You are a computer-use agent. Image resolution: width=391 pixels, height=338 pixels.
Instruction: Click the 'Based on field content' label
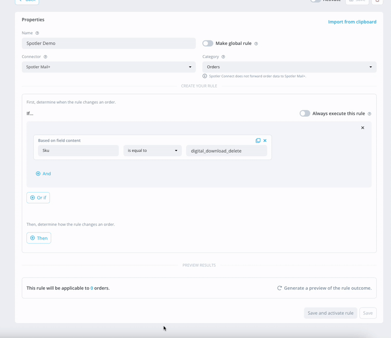[x=59, y=140]
